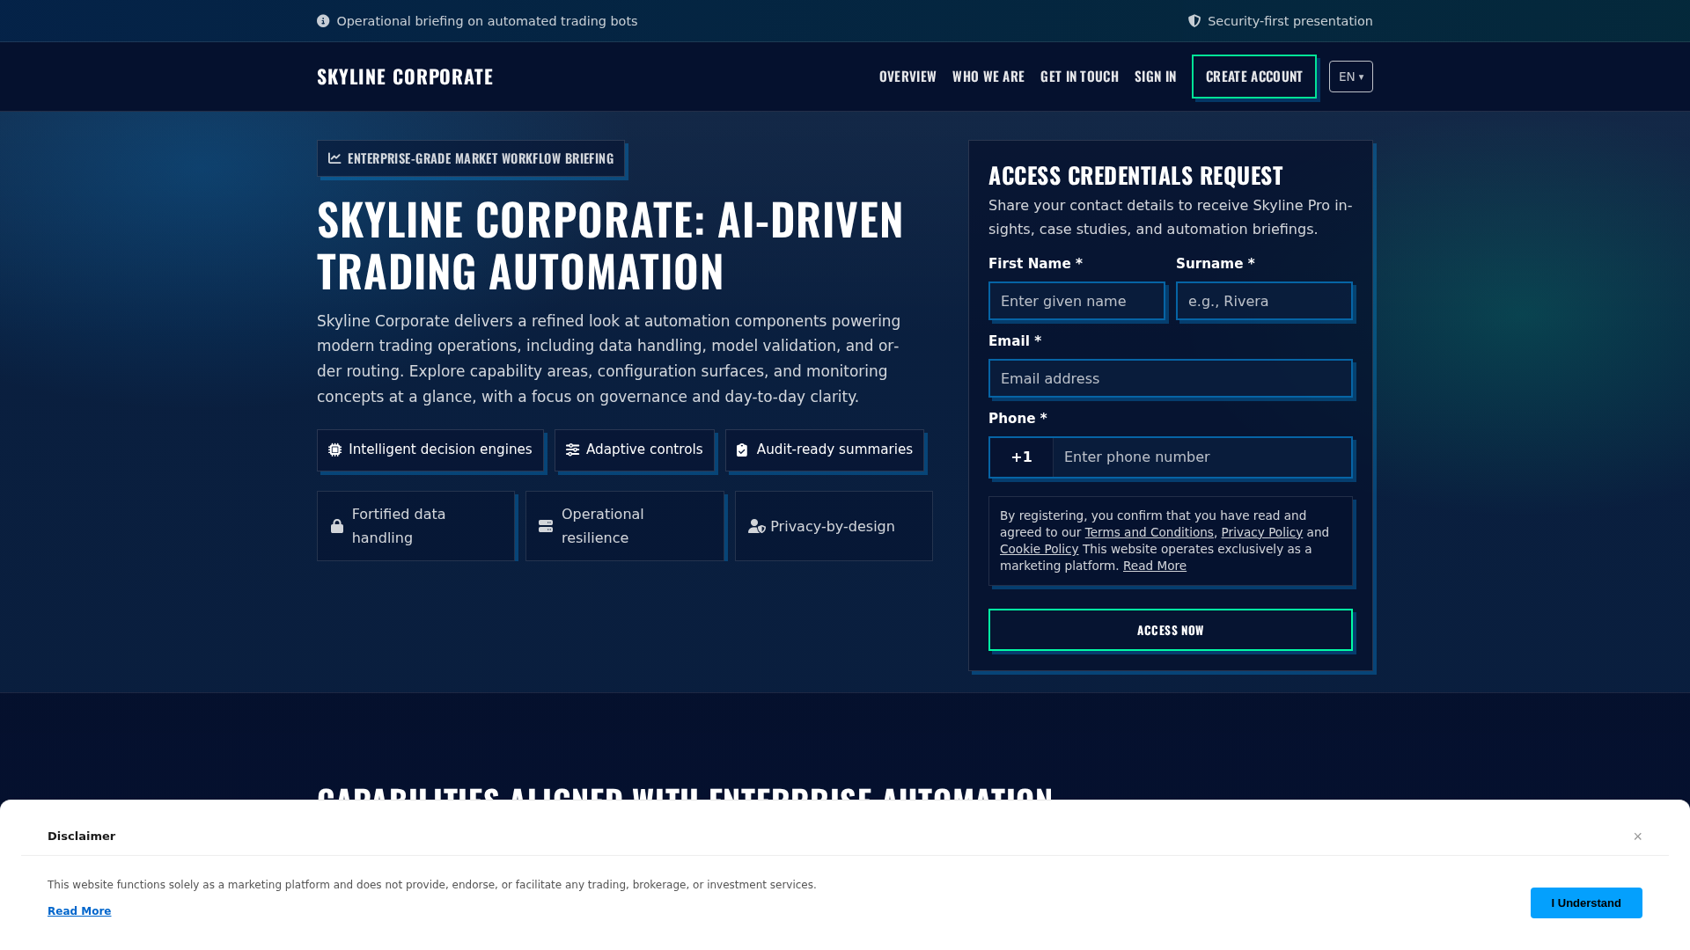
Task: Click the server icon for Operational resilience
Action: (546, 526)
